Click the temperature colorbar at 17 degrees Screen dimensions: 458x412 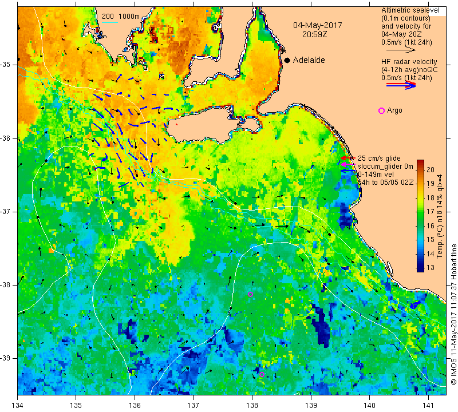pos(420,211)
